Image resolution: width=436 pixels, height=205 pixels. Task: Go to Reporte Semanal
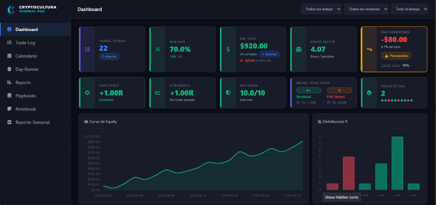point(35,122)
